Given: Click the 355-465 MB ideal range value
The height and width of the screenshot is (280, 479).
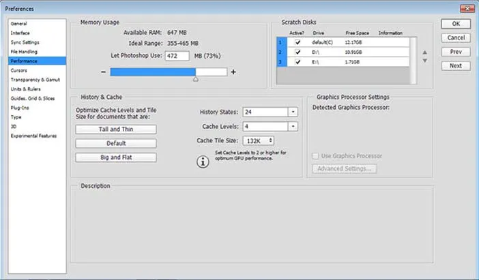Looking at the screenshot, I should click(x=183, y=44).
